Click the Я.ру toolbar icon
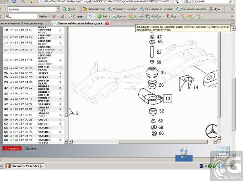 pos(171,16)
